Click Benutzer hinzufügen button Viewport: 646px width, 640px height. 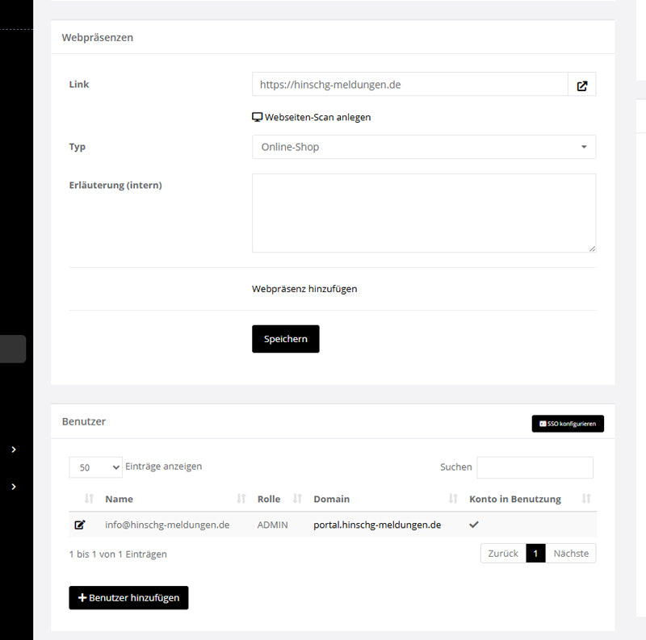click(x=128, y=597)
